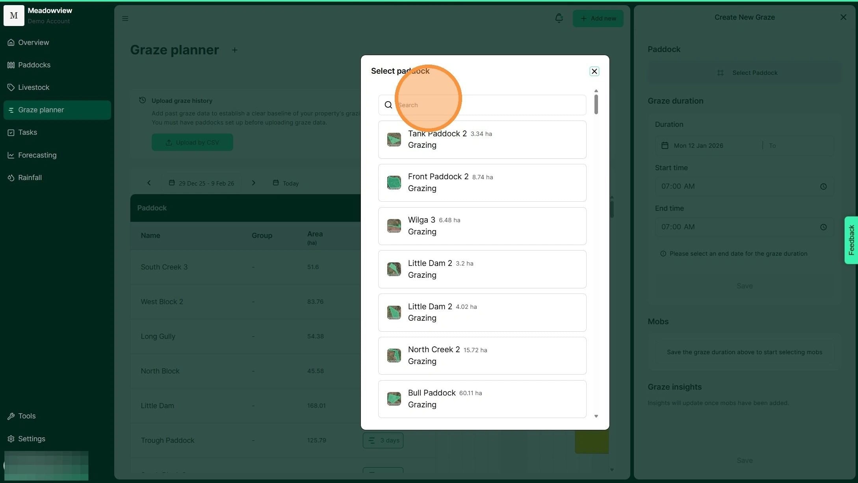
Task: Go to previous date range chevron
Action: tap(149, 183)
